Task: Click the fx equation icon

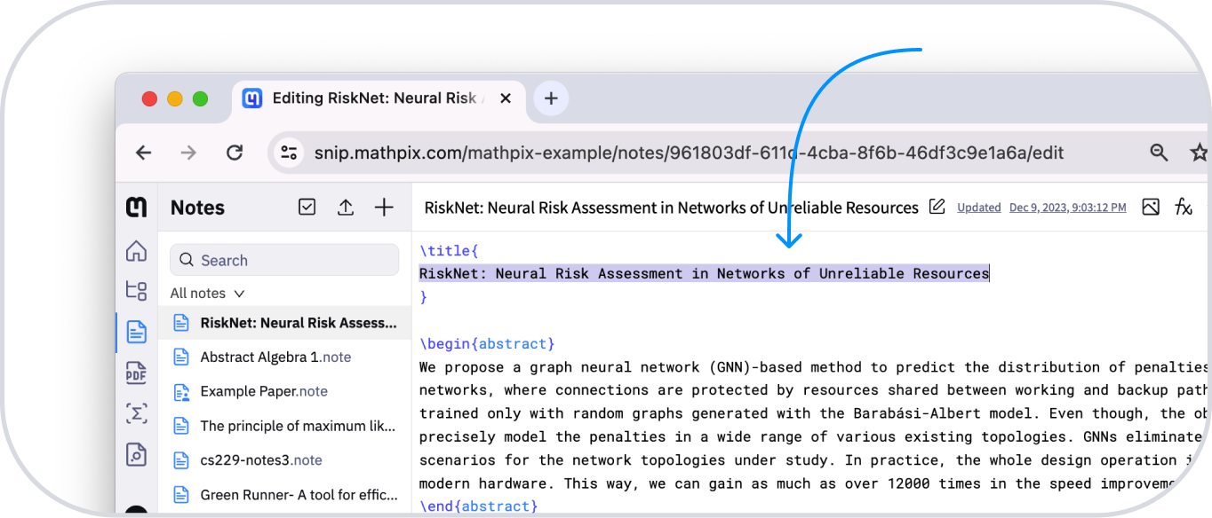Action: tap(1183, 207)
